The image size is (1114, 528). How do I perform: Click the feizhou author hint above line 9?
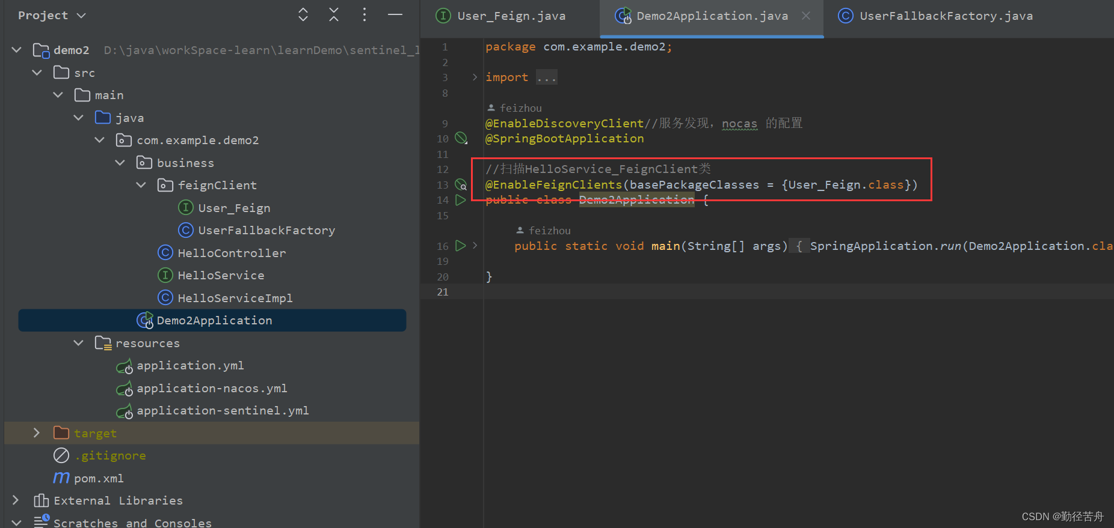pos(515,108)
